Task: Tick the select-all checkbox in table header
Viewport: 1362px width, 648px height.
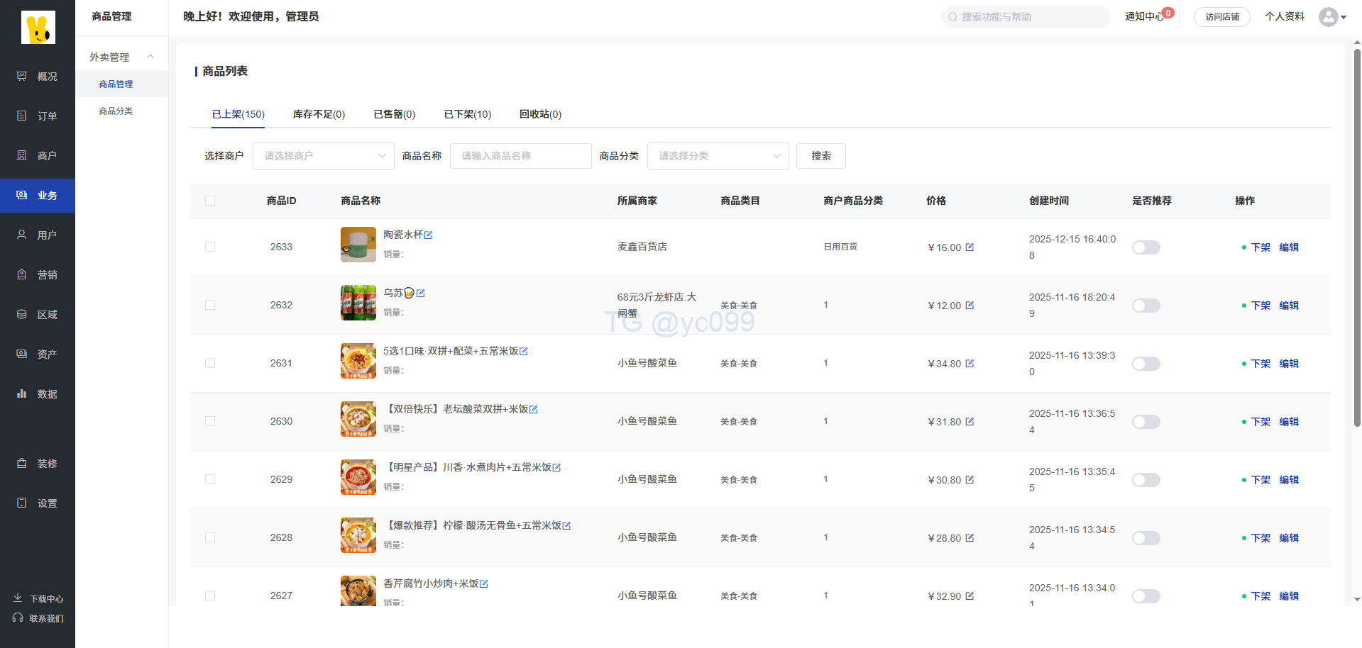Action: coord(210,201)
